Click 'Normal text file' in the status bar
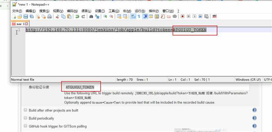Screen dimensions: 272x132 23,80
